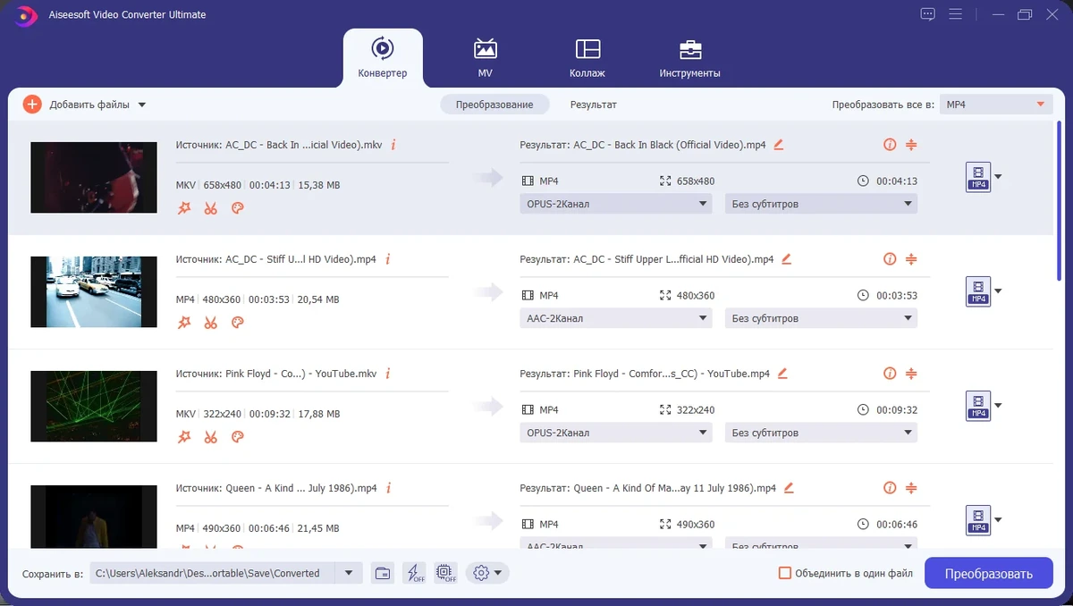The height and width of the screenshot is (606, 1073).
Task: Open compress/split icon for Pink Floyd result
Action: tap(911, 374)
